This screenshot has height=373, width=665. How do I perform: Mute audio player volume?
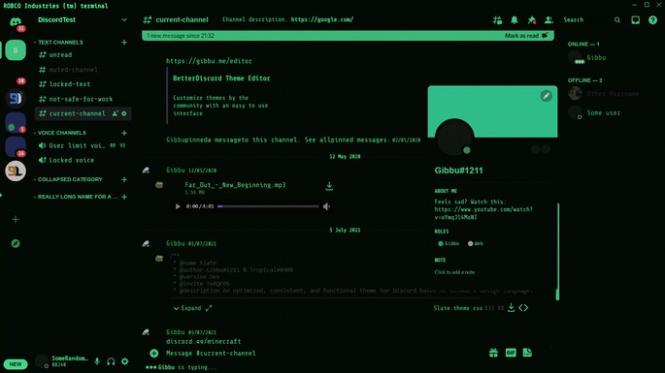point(326,206)
